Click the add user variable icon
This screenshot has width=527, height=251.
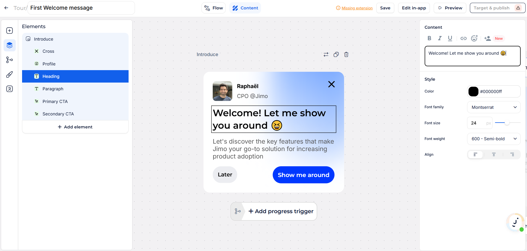point(488,38)
